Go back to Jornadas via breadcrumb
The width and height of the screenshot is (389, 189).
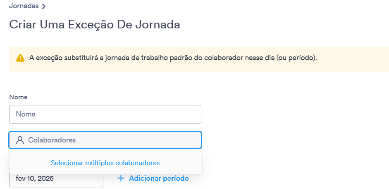click(x=24, y=6)
